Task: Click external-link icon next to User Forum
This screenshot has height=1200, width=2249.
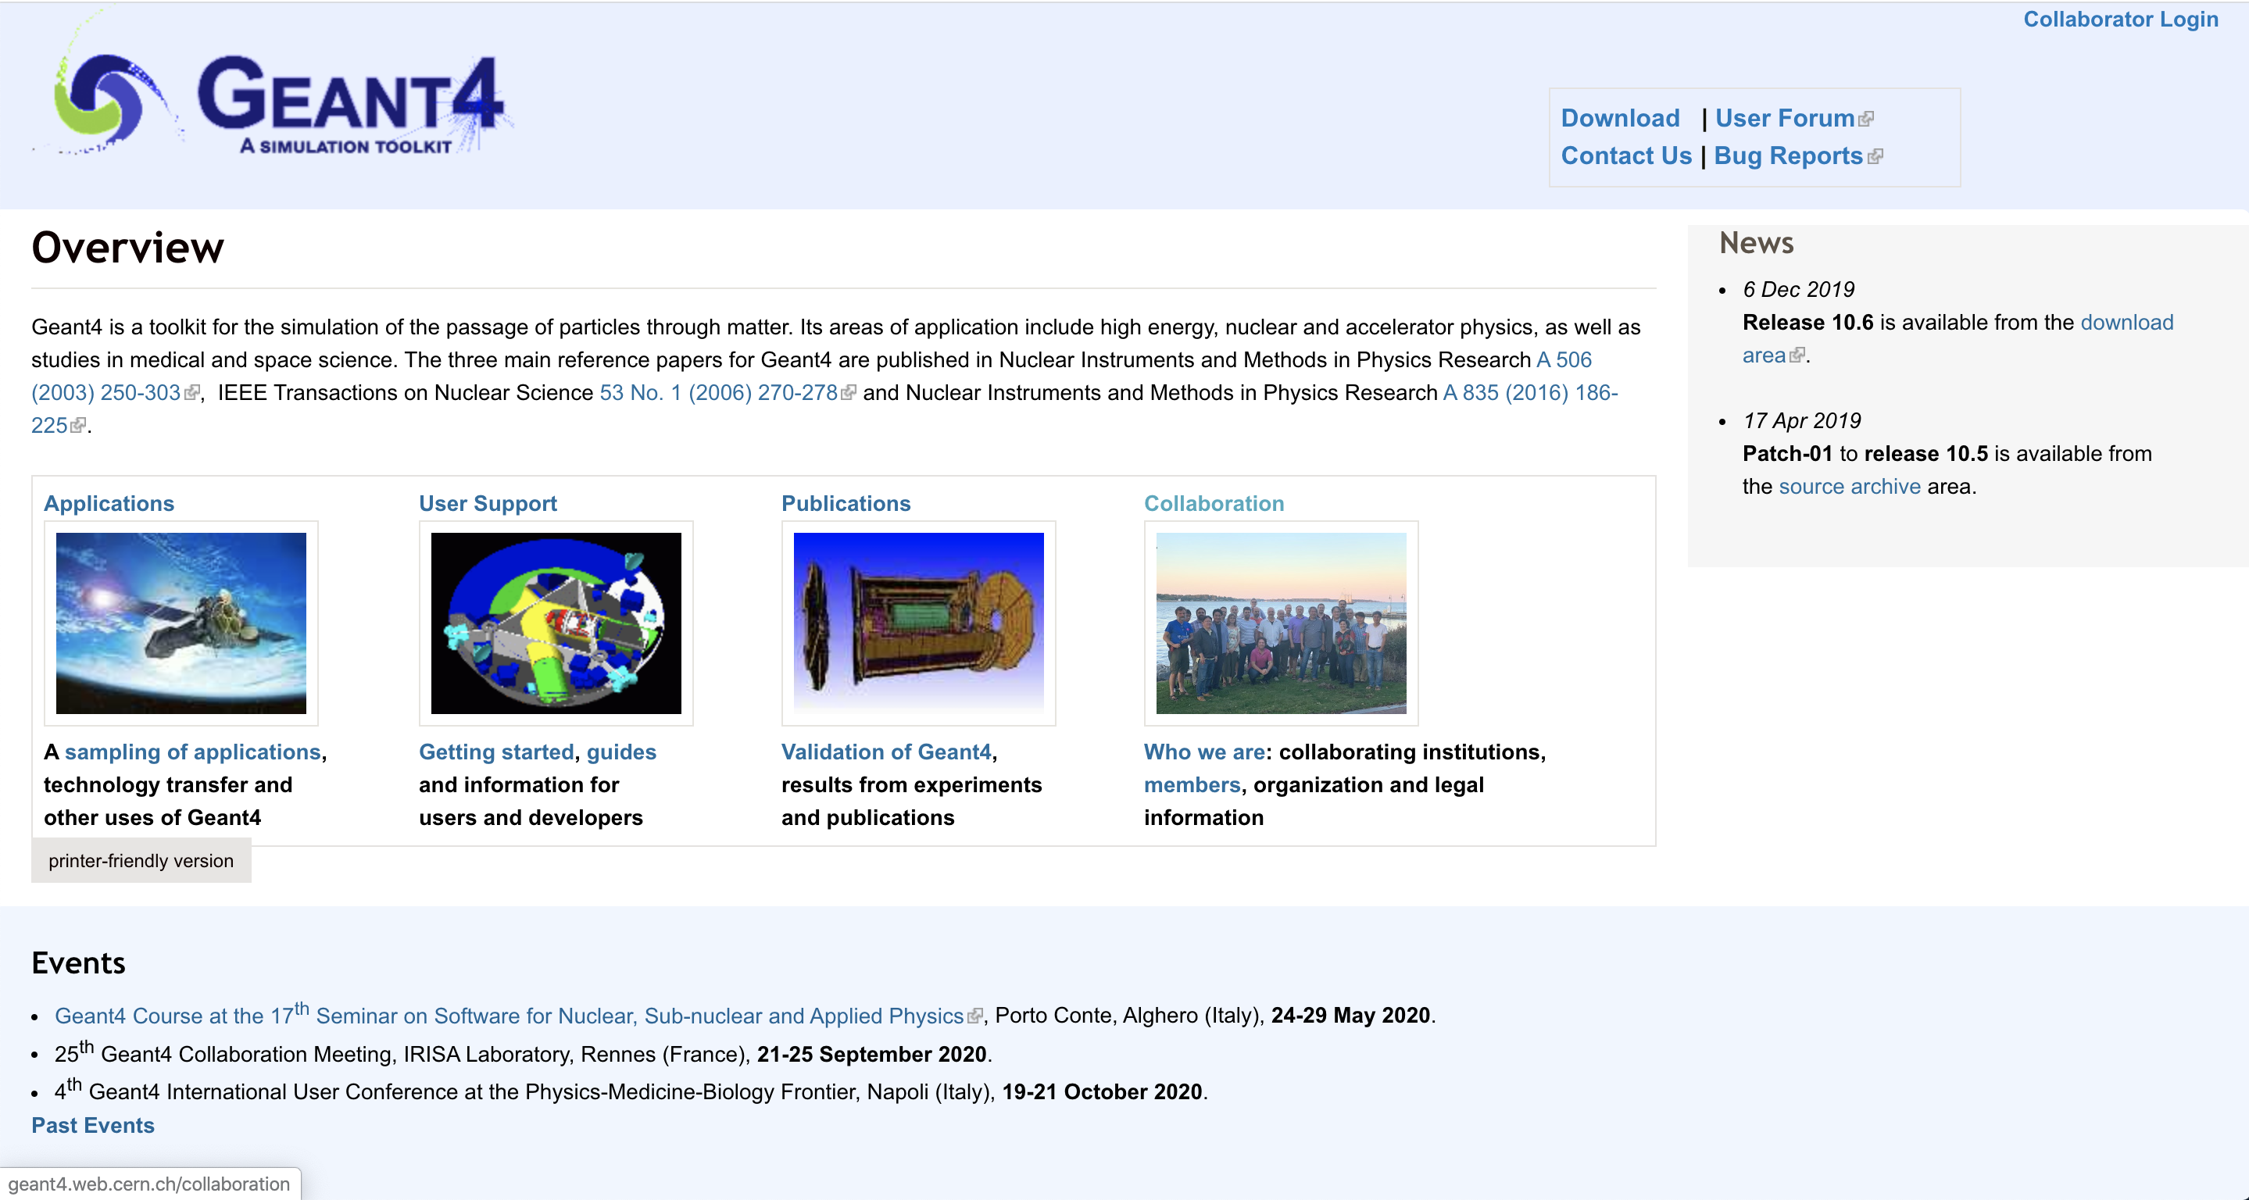Action: click(x=1866, y=120)
